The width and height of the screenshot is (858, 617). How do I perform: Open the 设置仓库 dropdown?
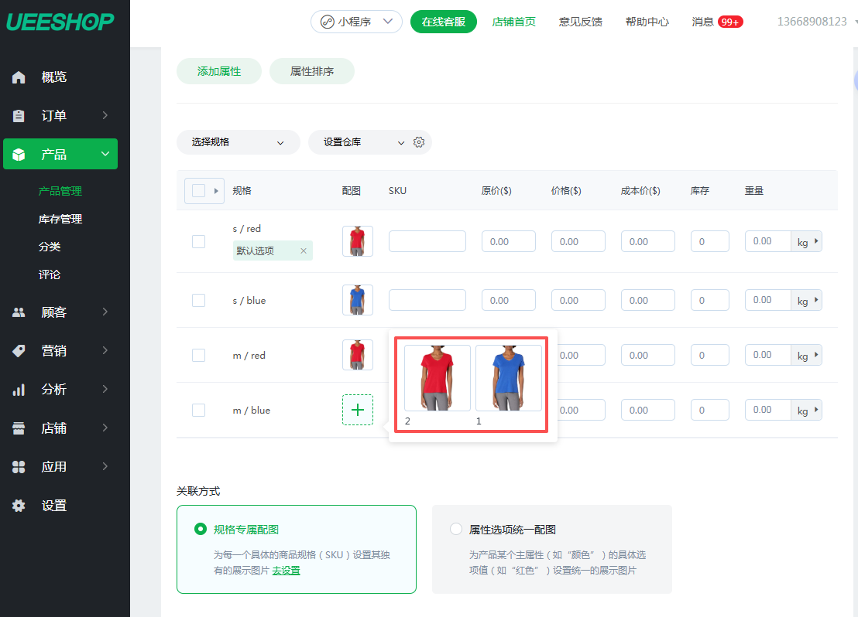point(364,142)
